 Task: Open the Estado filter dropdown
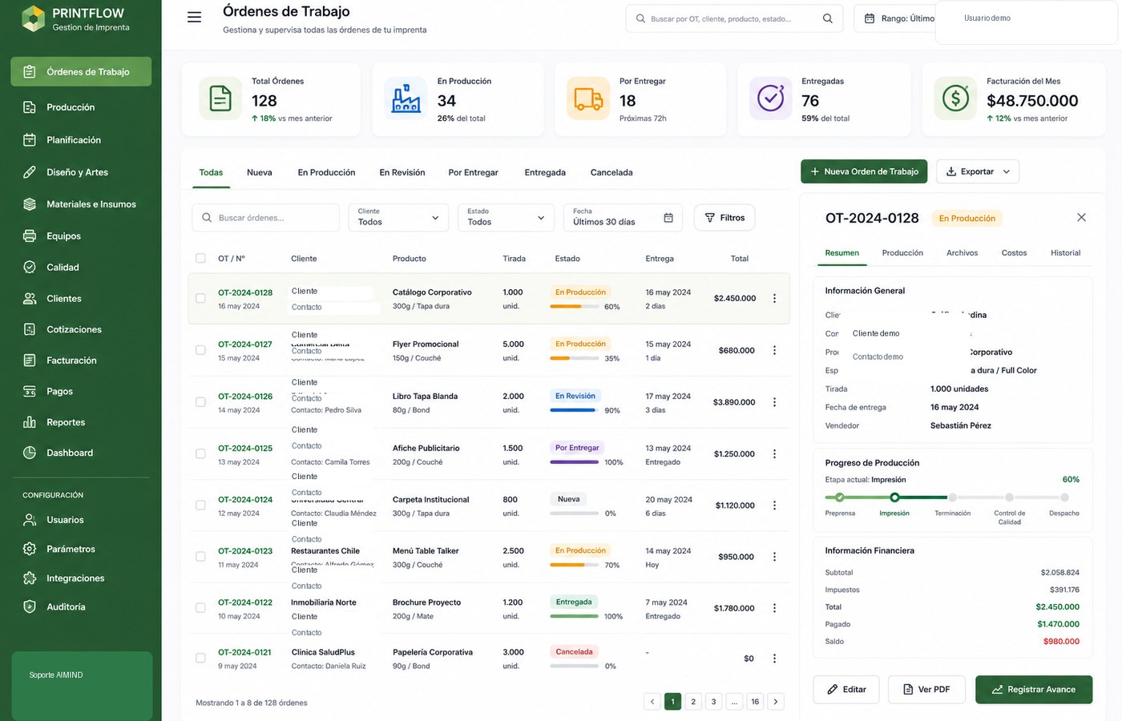click(x=506, y=217)
